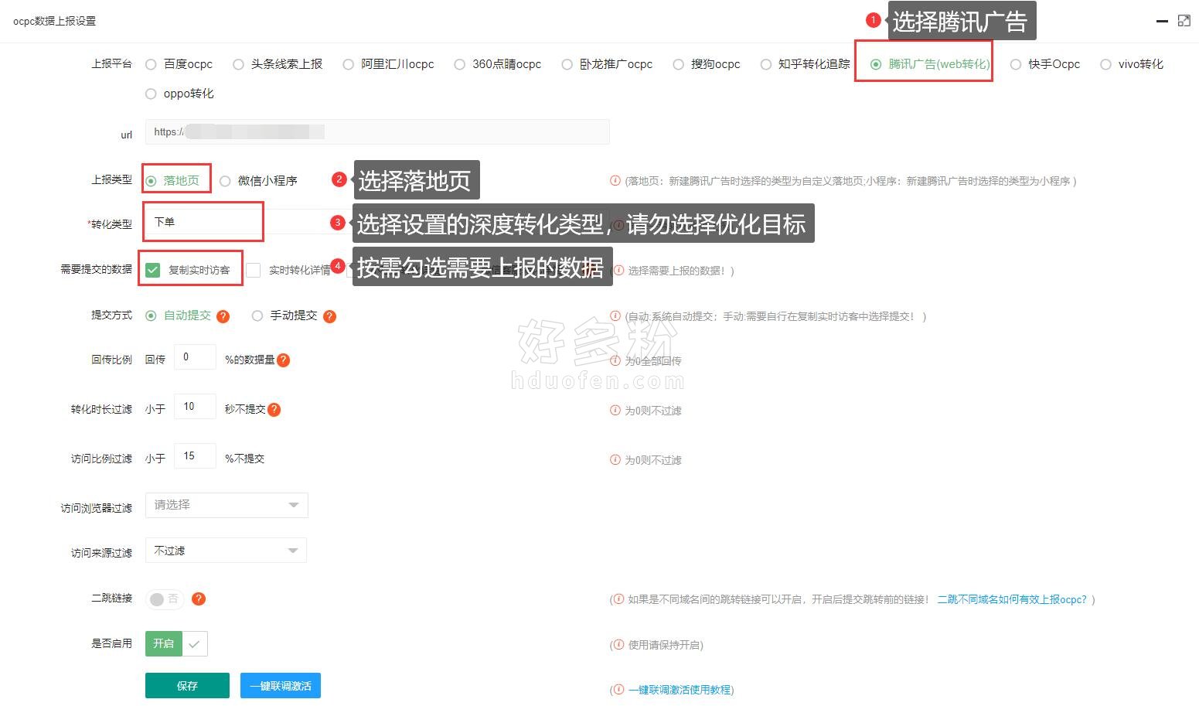Image resolution: width=1199 pixels, height=706 pixels.
Task: Click info icon before 一键联调激活使用教程
Action: point(618,690)
